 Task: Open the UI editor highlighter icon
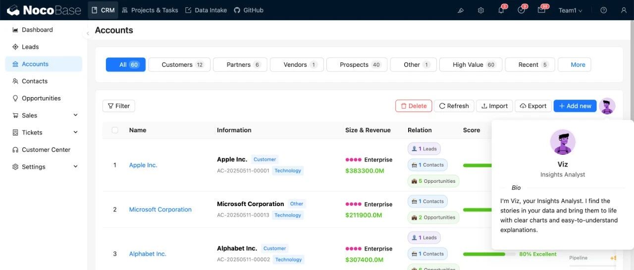(x=461, y=10)
